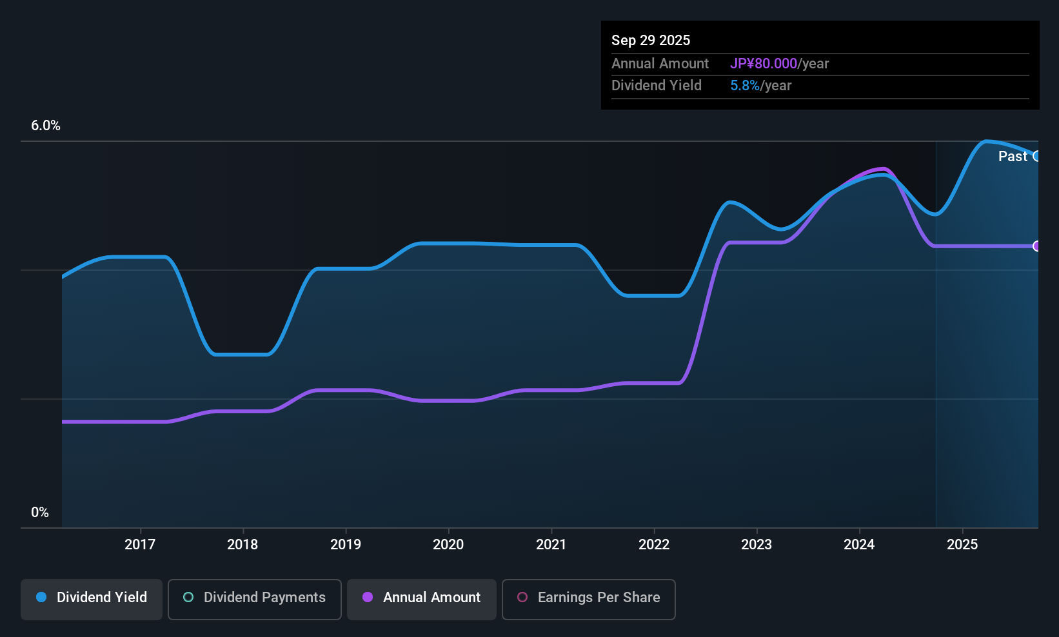Select the 2018 tick on the x-axis
This screenshot has height=637, width=1059.
[242, 545]
